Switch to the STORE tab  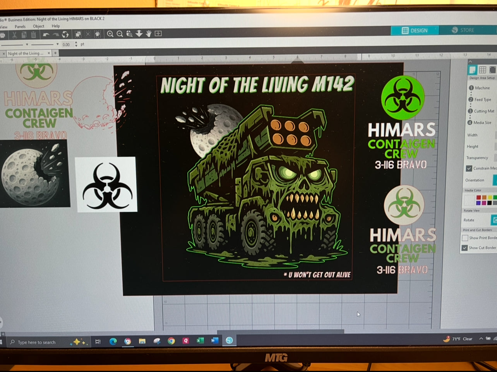(x=463, y=30)
